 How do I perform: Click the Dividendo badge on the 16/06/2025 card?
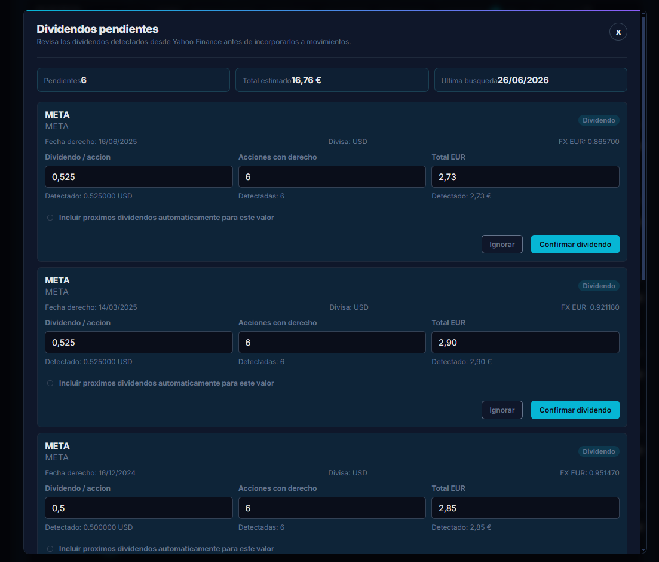pyautogui.click(x=599, y=120)
